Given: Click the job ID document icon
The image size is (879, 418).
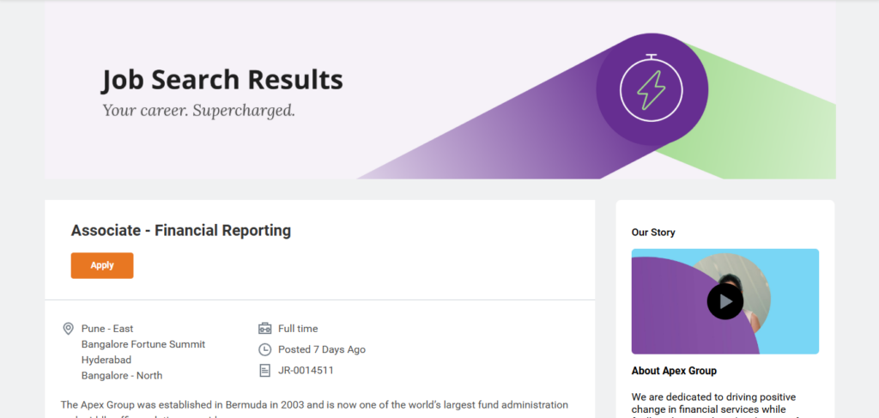Looking at the screenshot, I should point(264,371).
